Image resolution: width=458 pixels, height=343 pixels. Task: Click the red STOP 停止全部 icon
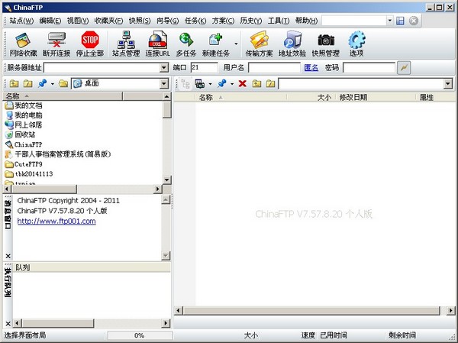(90, 44)
